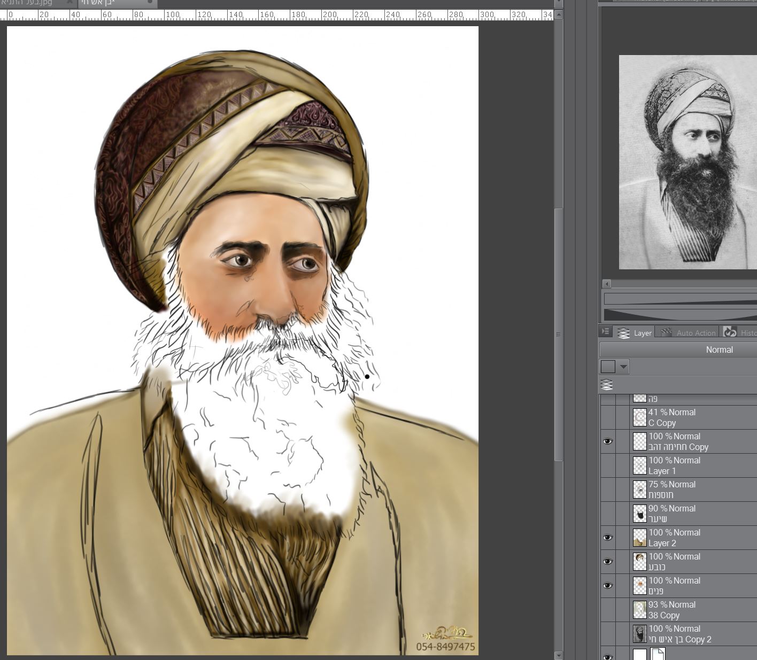The image size is (757, 660).
Task: Click the History tab arrows icon
Action: 730,332
